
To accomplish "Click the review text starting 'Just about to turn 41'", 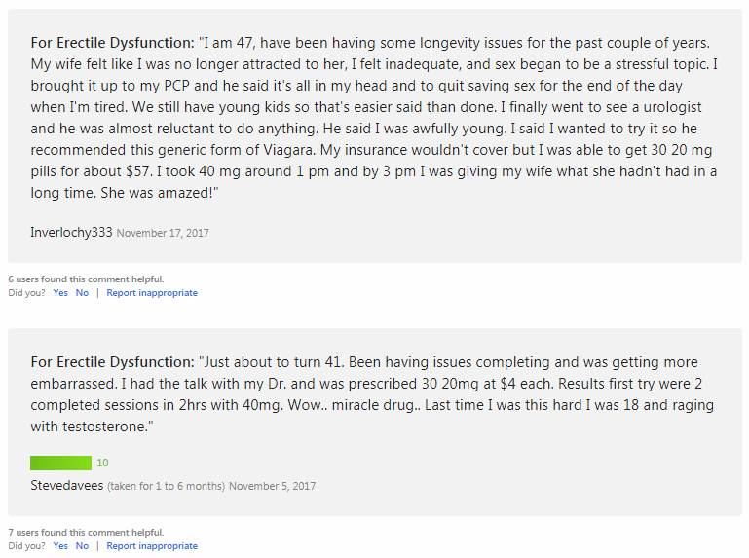I will [372, 394].
